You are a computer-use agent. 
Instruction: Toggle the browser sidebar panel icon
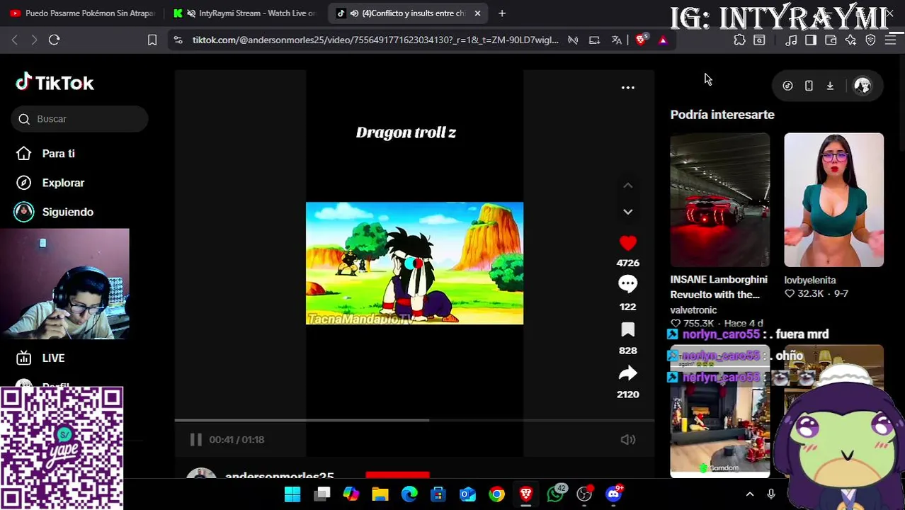(811, 40)
